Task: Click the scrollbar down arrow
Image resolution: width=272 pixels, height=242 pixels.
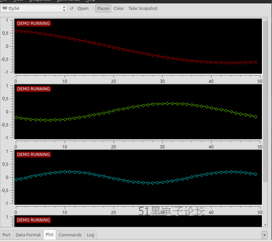Action: (265, 225)
